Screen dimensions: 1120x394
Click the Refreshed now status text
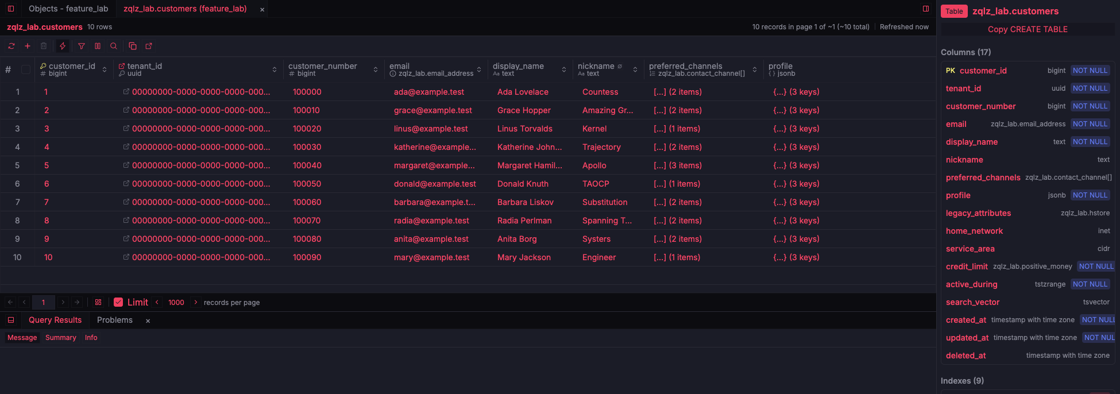pyautogui.click(x=904, y=27)
